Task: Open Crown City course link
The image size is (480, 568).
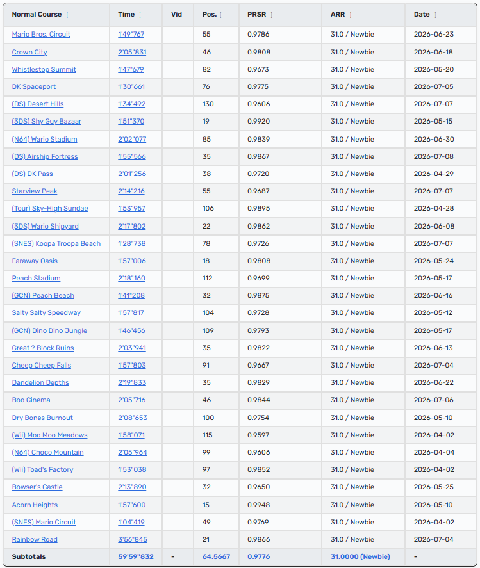Action: click(x=29, y=52)
